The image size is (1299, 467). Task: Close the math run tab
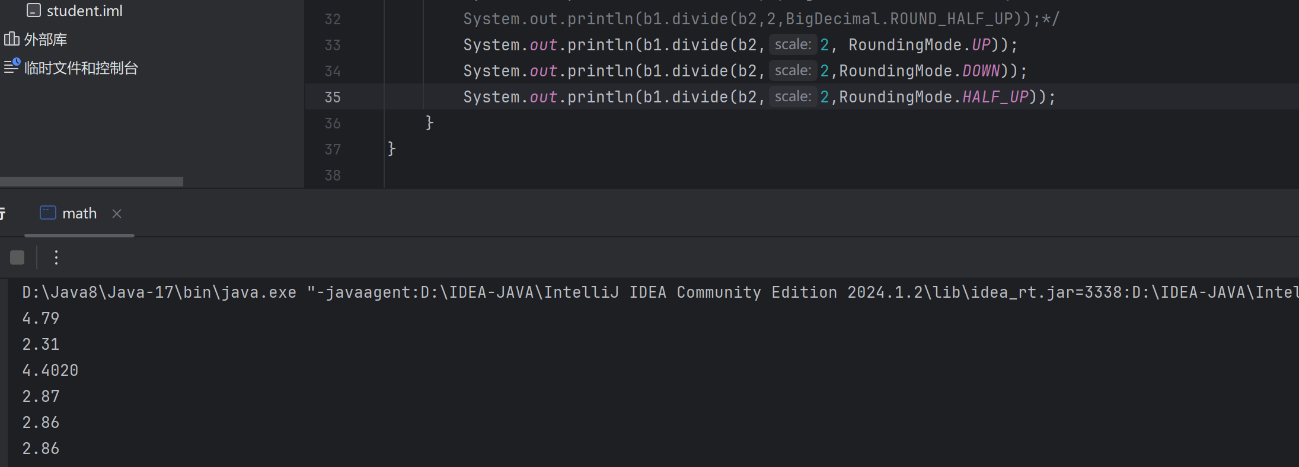[x=117, y=214]
